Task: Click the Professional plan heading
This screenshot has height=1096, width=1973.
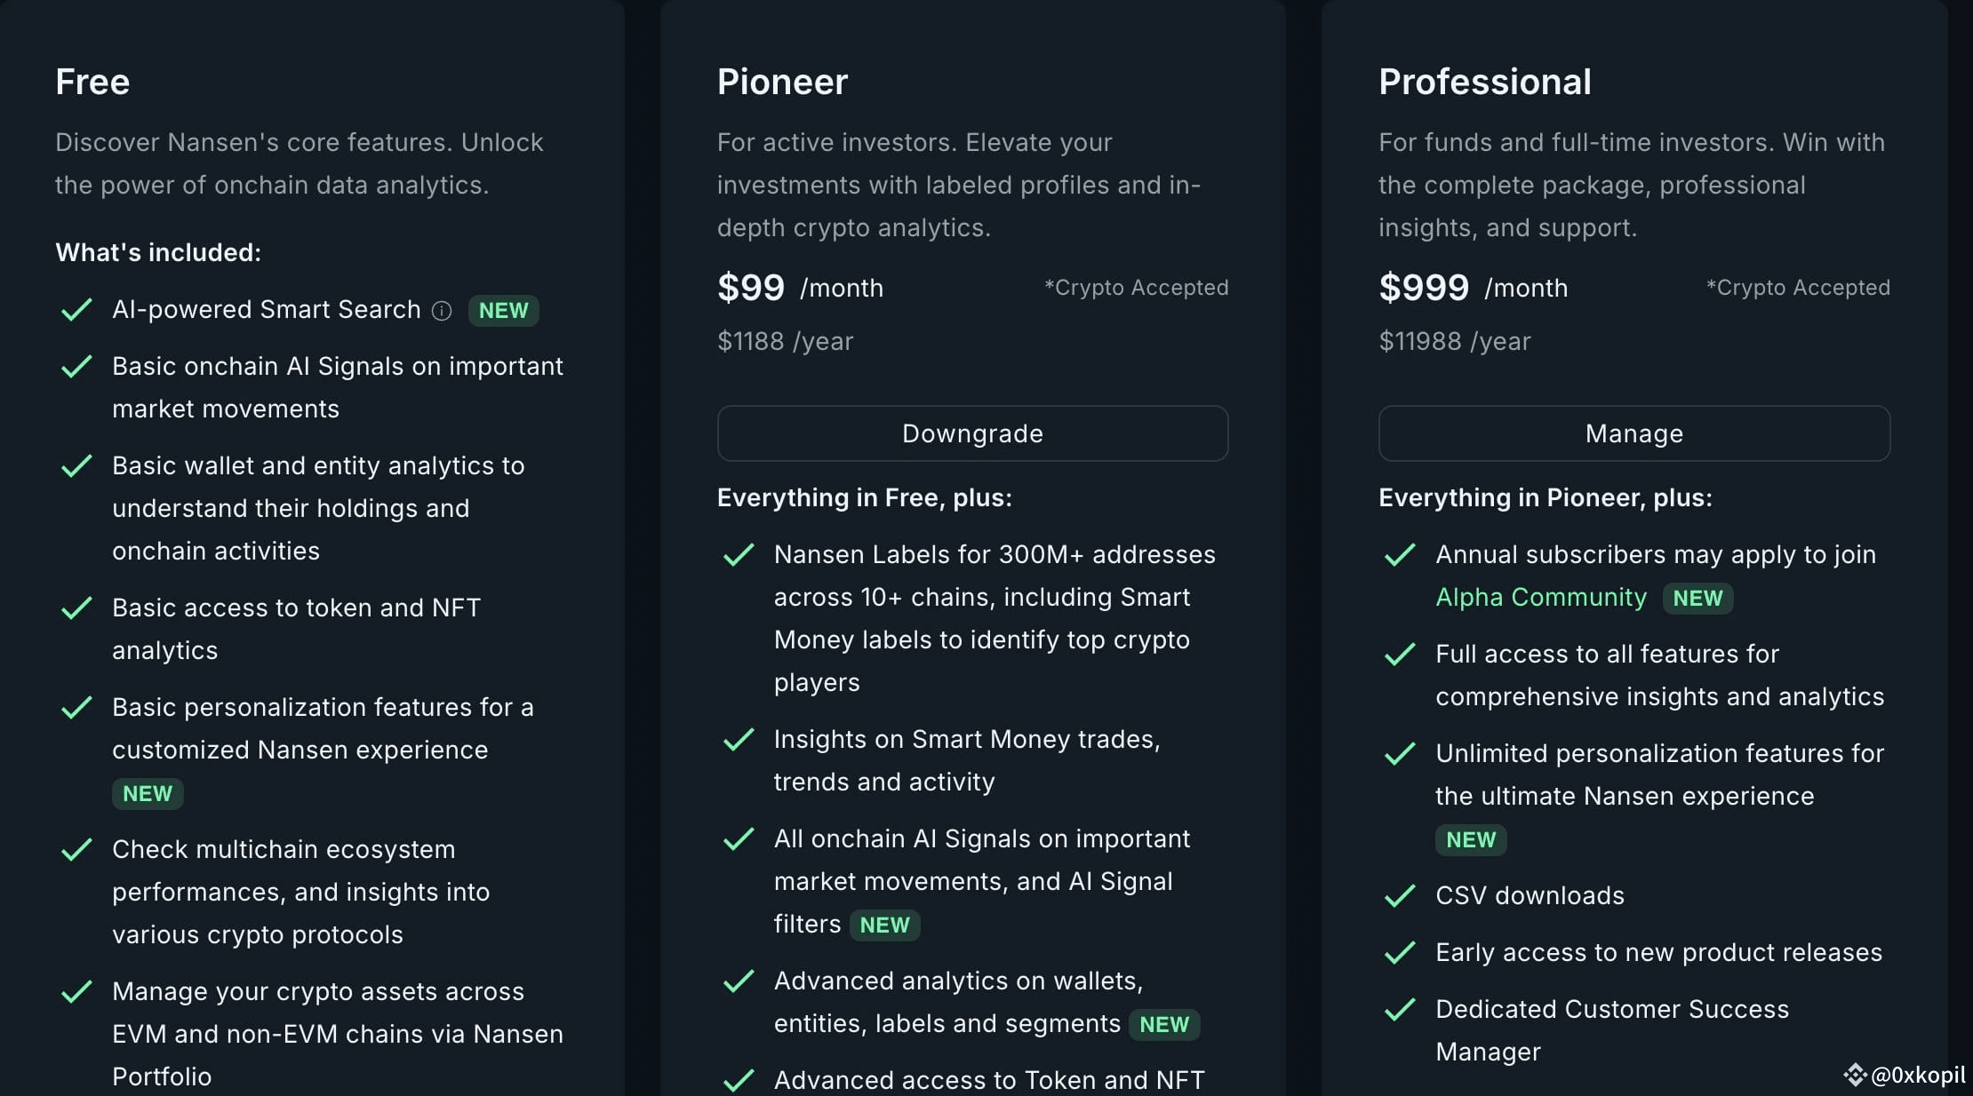Action: 1484,82
